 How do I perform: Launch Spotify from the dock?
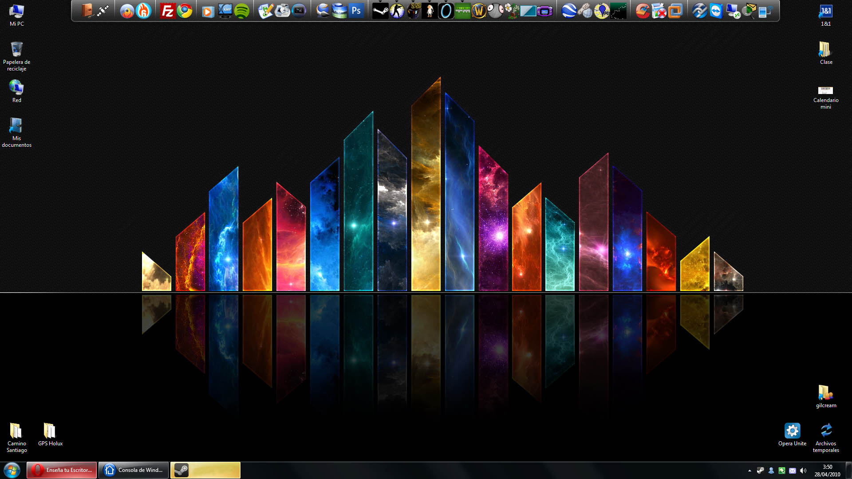(242, 11)
